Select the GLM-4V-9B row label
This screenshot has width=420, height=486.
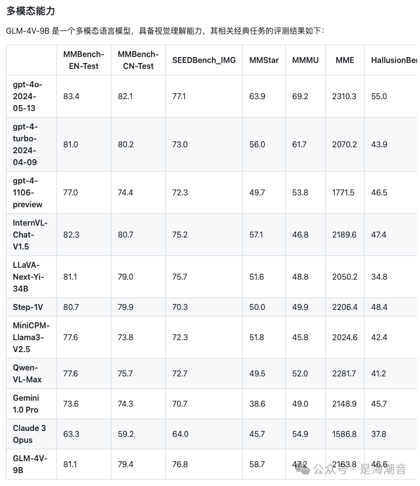click(x=30, y=464)
